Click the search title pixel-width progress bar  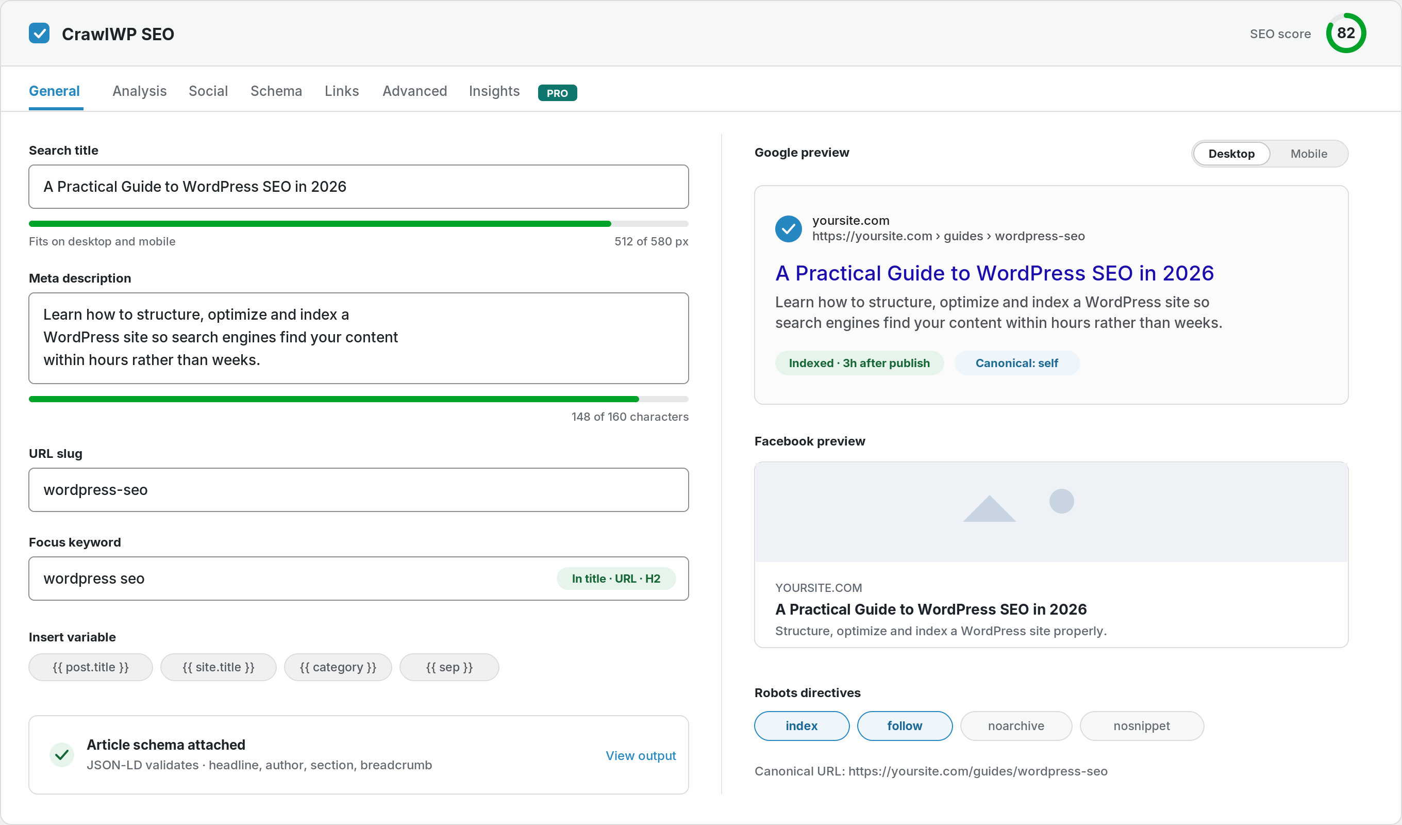358,224
